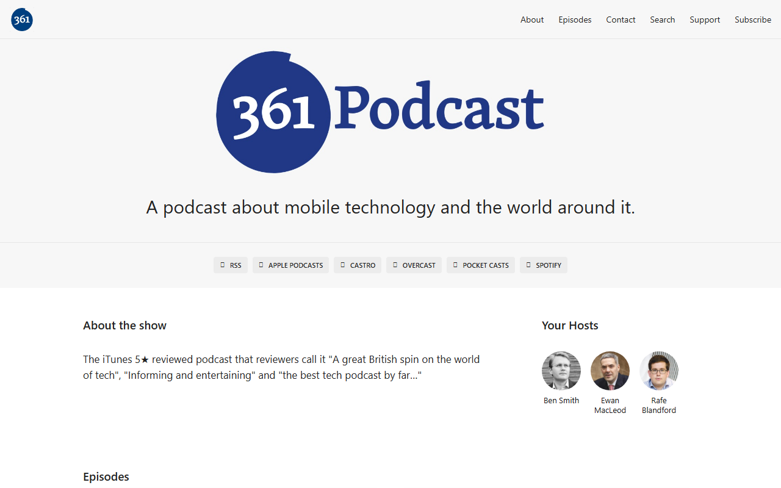Select the Pocket Casts button
Screen dimensions: 781x488
point(481,265)
